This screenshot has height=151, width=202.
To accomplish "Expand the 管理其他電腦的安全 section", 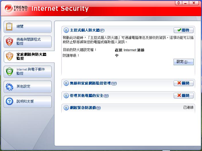I will pyautogui.click(x=66, y=96).
